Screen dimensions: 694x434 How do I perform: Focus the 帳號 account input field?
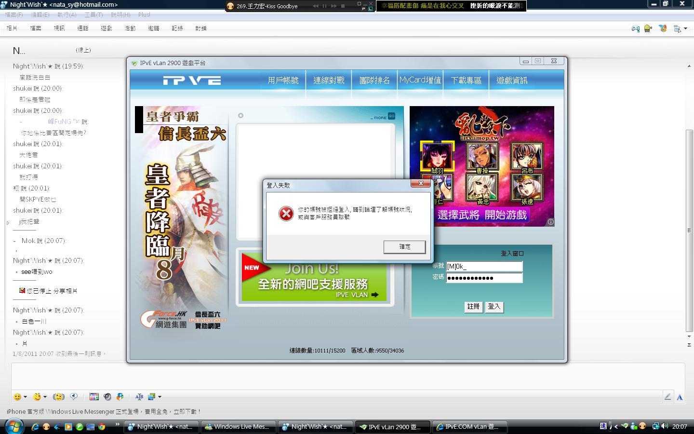pyautogui.click(x=484, y=266)
